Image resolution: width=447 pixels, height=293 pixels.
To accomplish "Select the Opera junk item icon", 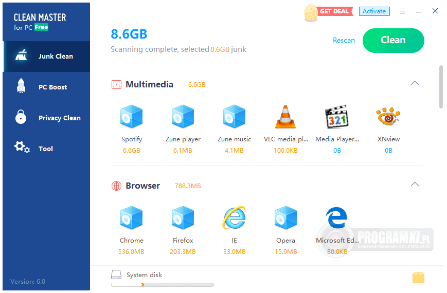I will (285, 217).
